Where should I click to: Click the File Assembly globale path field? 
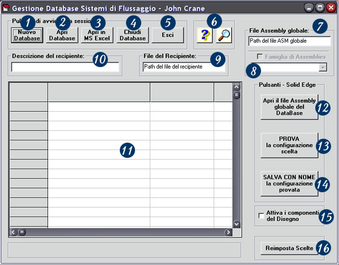[x=289, y=41]
